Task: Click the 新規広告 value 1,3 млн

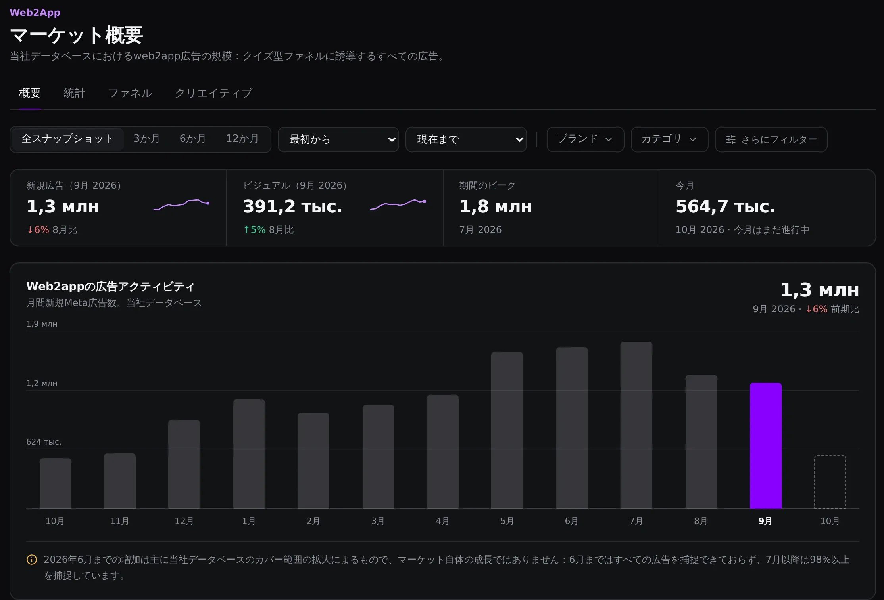Action: point(63,206)
